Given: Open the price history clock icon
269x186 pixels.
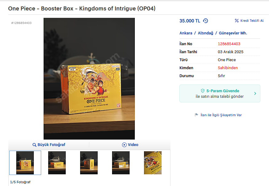Looking at the screenshot, I should pyautogui.click(x=205, y=21).
